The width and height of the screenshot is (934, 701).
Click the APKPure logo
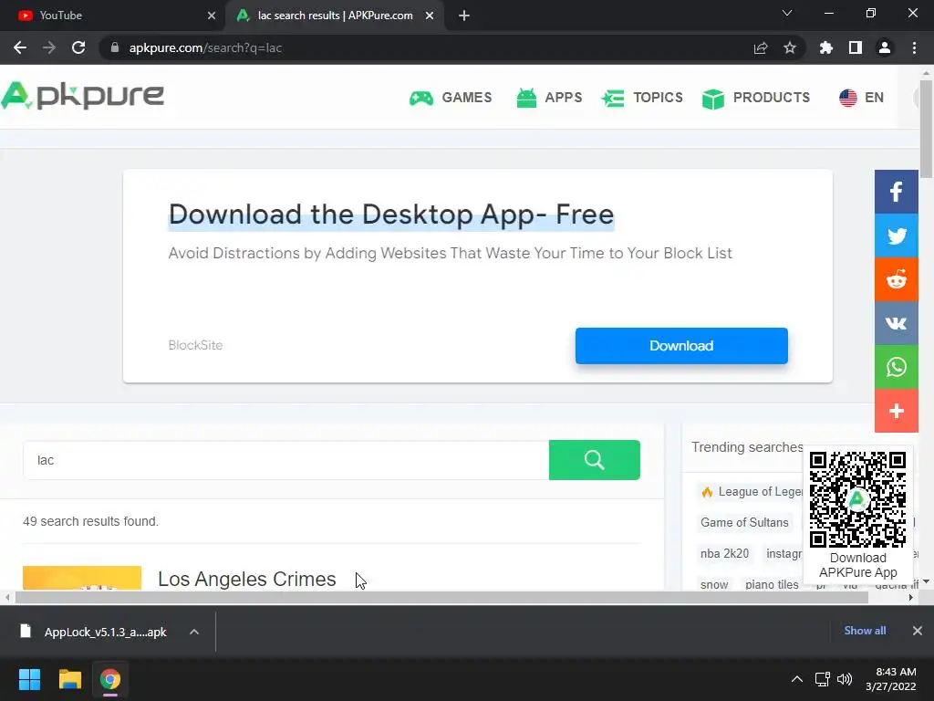pyautogui.click(x=83, y=96)
